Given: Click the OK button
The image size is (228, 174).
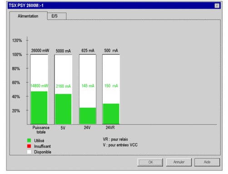Looking at the screenshot, I should coord(150,162).
